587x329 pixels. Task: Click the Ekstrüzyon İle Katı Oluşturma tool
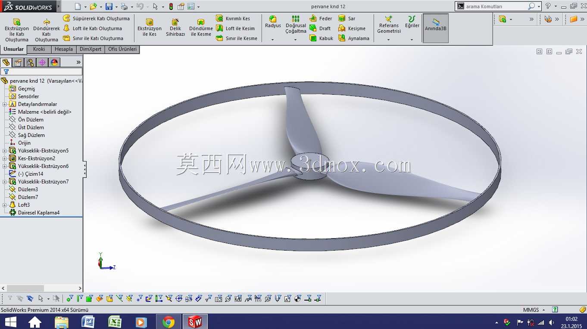coord(17,30)
